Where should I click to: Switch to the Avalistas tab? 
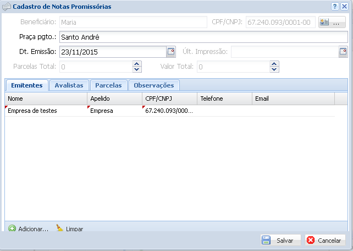(69, 85)
